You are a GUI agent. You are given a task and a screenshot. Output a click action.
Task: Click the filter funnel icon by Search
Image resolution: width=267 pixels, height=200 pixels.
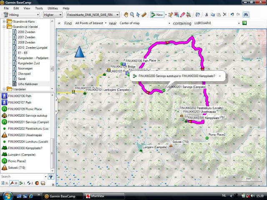[x=51, y=177]
